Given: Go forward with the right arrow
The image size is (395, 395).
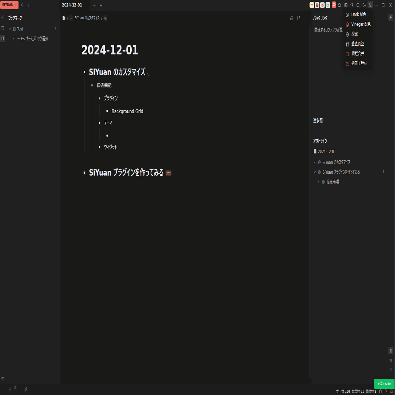Looking at the screenshot, I should 28,5.
